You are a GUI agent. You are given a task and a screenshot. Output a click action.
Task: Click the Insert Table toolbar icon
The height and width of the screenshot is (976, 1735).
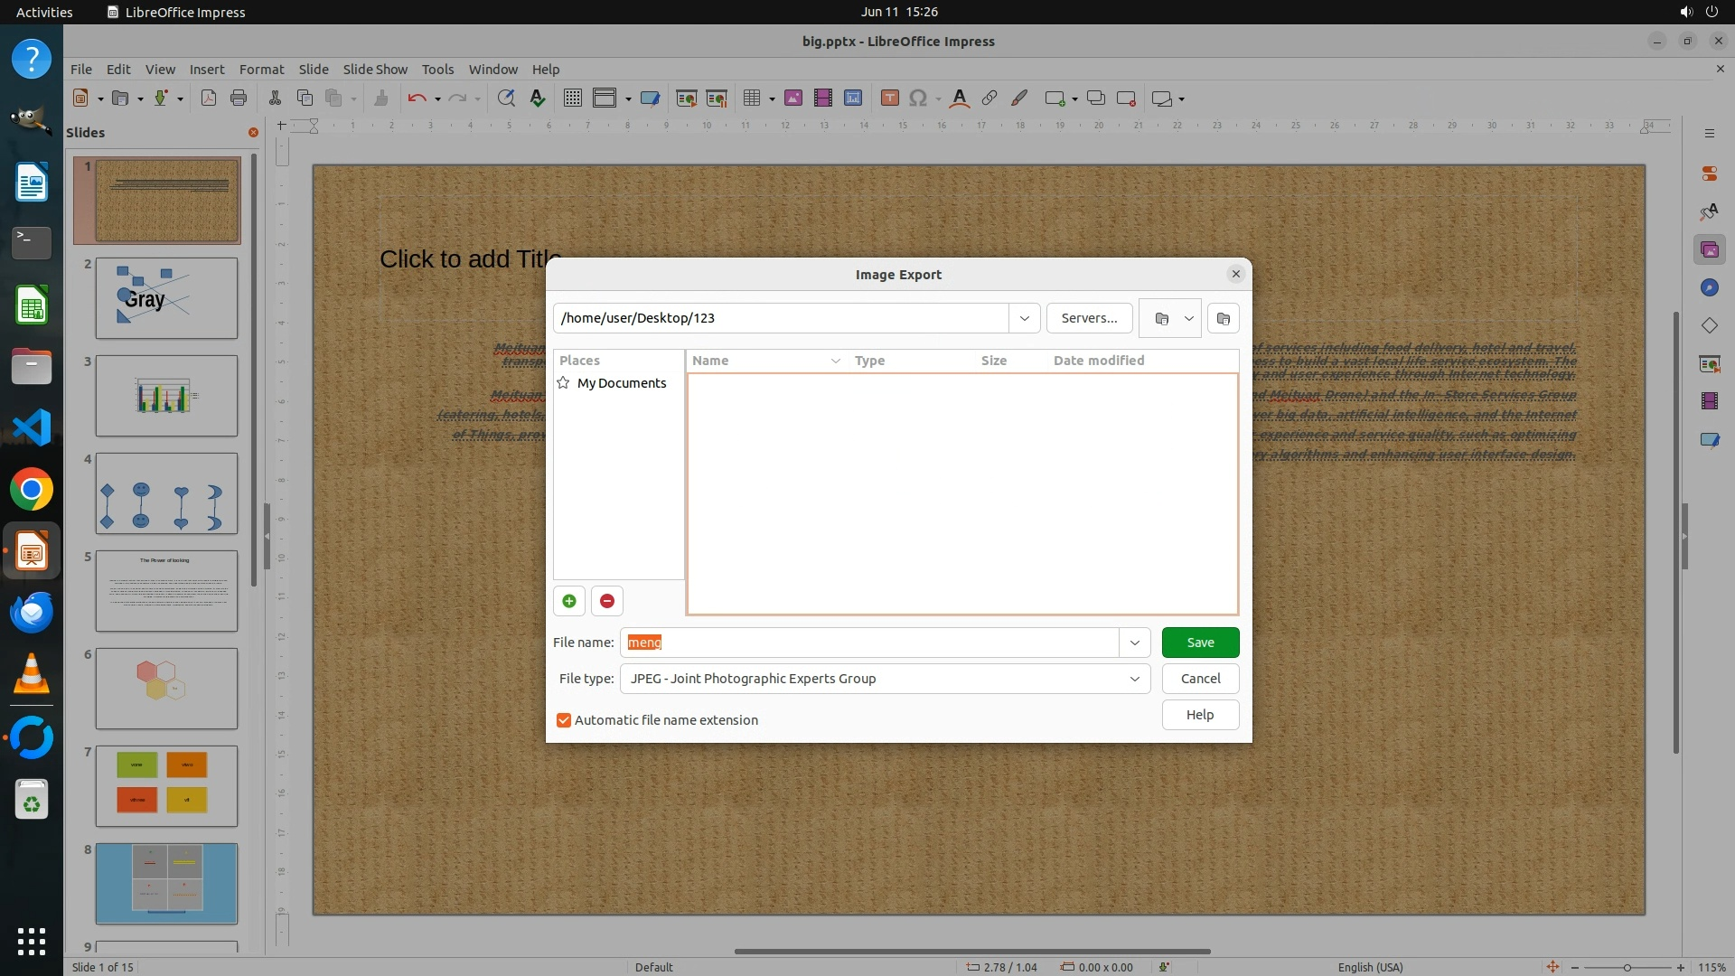(x=751, y=99)
